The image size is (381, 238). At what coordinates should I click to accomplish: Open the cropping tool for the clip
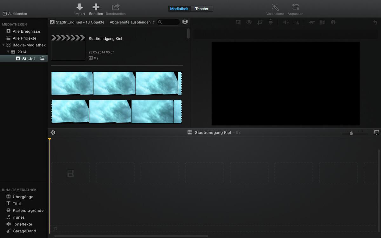pos(260,22)
